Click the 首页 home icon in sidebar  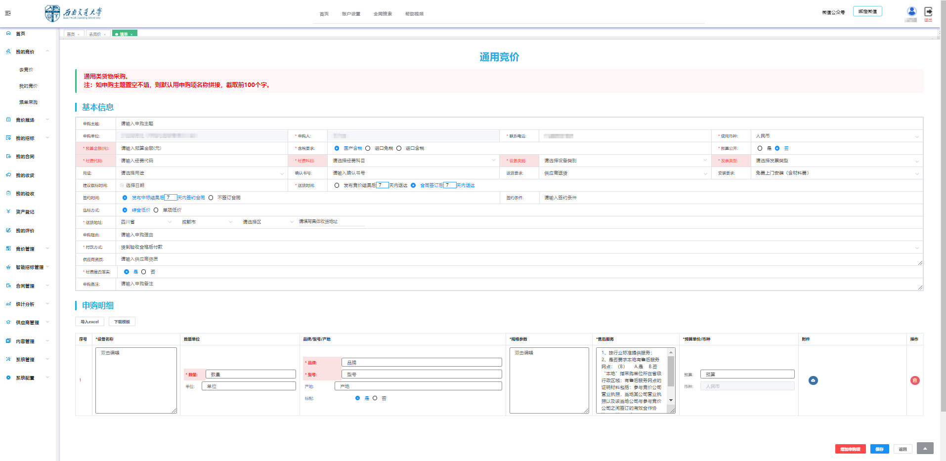[8, 34]
